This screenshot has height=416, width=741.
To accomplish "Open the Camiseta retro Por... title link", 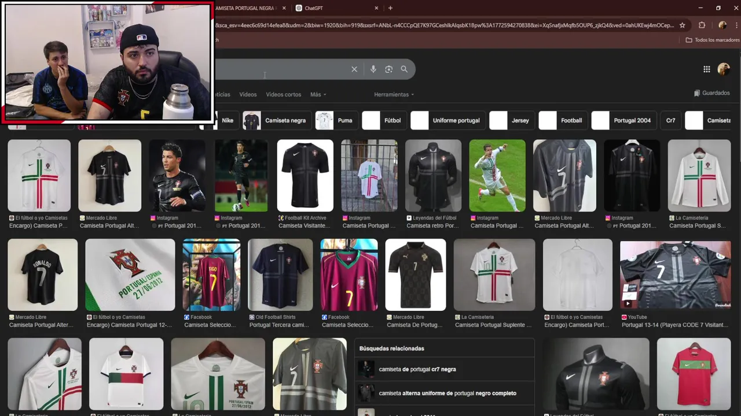I will (432, 226).
